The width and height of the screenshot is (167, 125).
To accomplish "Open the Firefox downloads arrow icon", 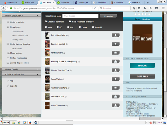I will point(145,8).
